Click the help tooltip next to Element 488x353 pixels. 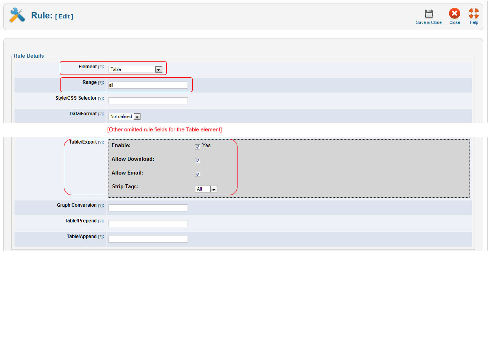(x=100, y=67)
